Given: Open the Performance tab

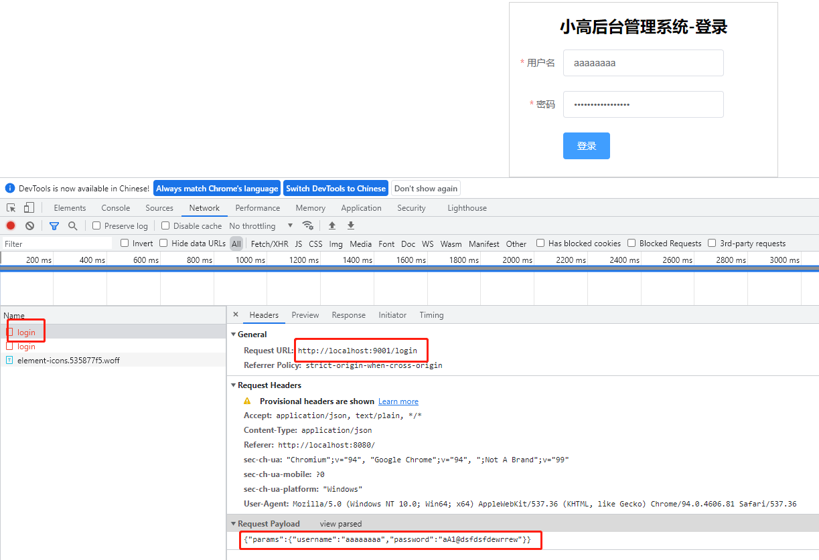Looking at the screenshot, I should point(258,208).
